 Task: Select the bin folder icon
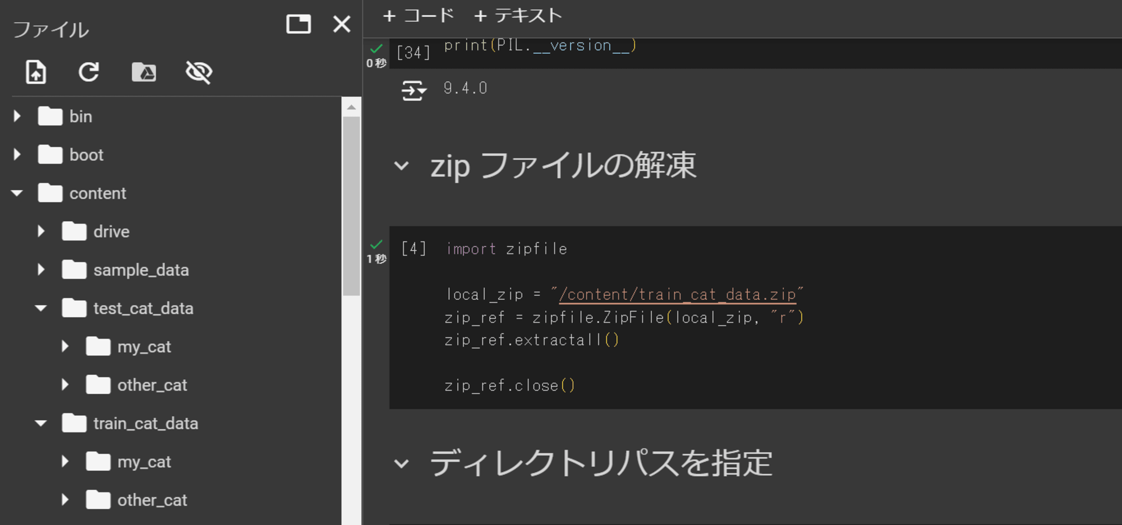[x=50, y=116]
